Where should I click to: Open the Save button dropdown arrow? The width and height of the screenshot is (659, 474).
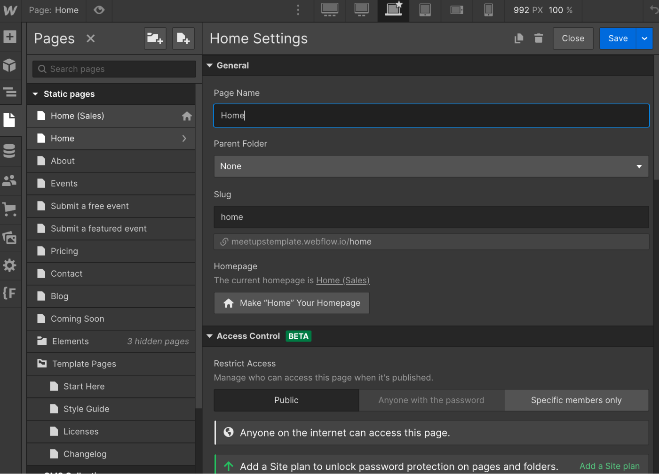[x=644, y=38]
